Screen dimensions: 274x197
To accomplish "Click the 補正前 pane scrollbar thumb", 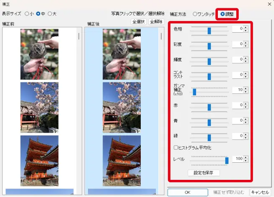I will [79, 36].
